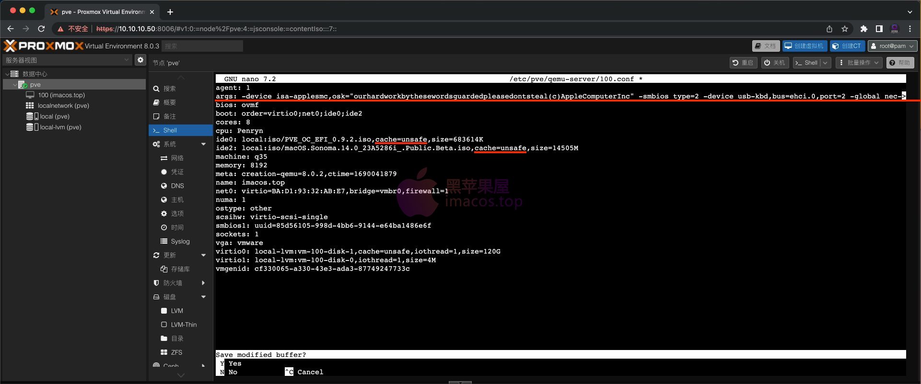Open the Network menu item
The width and height of the screenshot is (921, 384).
coord(180,158)
